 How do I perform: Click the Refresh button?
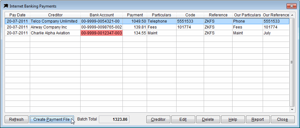click(x=16, y=119)
